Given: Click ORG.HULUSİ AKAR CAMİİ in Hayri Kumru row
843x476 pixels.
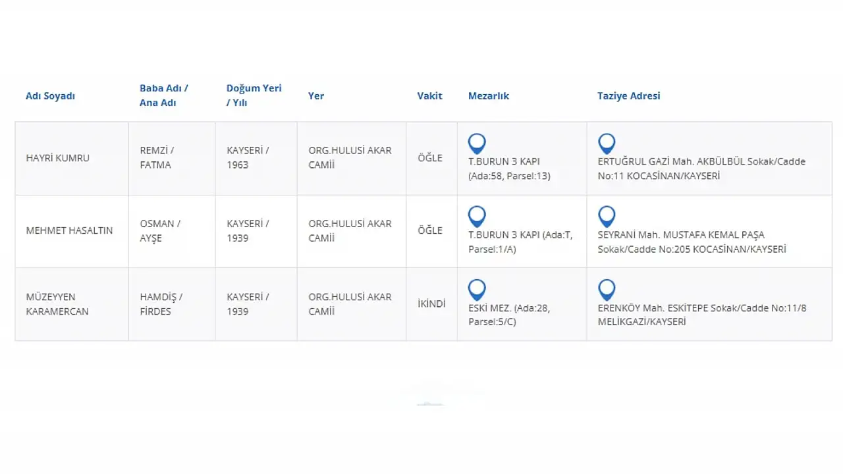Looking at the screenshot, I should [350, 158].
